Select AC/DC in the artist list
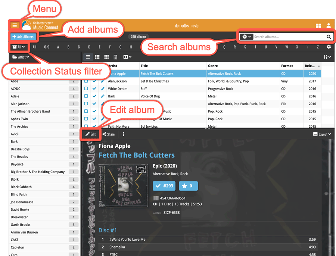Viewport: 336px width, 256px height. point(44,89)
